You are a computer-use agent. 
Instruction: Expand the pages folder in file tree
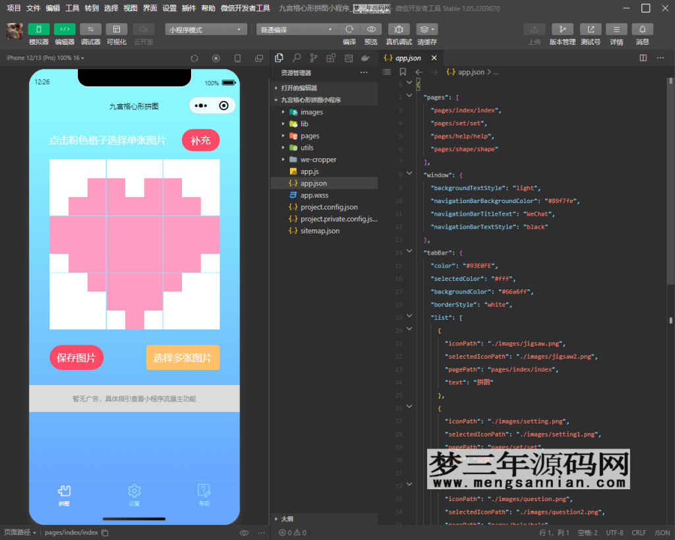pos(310,136)
